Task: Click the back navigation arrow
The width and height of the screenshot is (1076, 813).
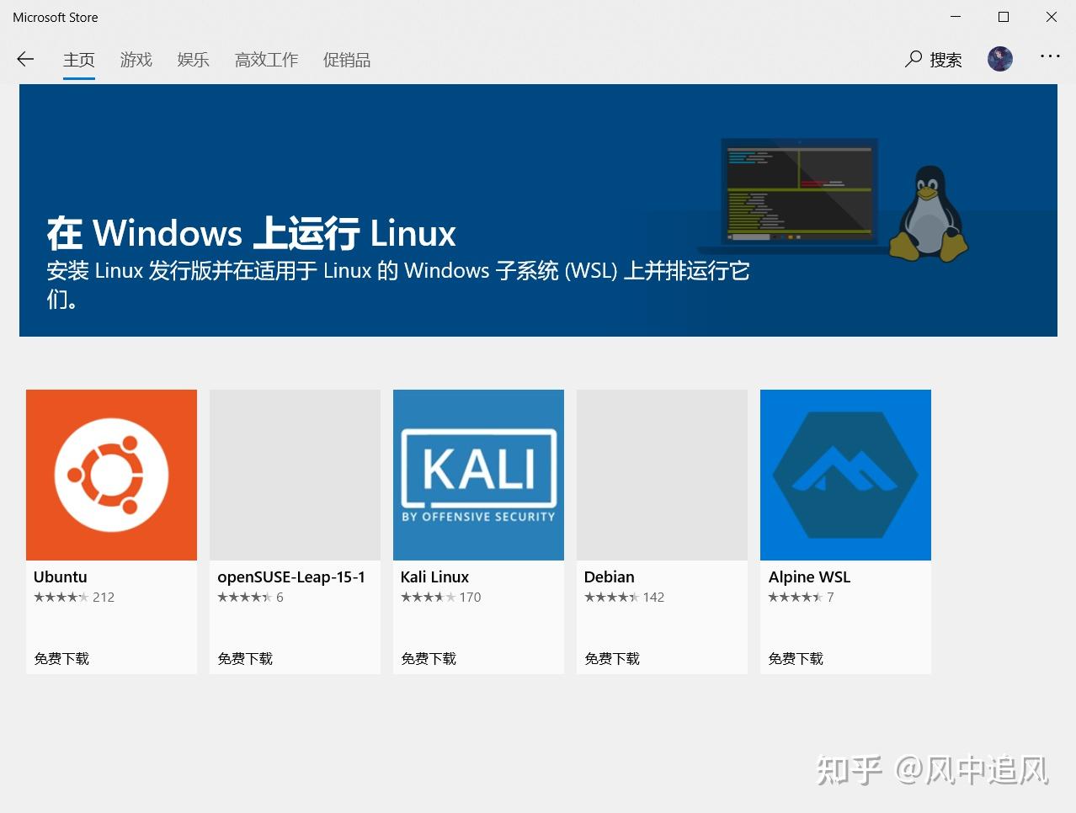Action: click(x=25, y=59)
